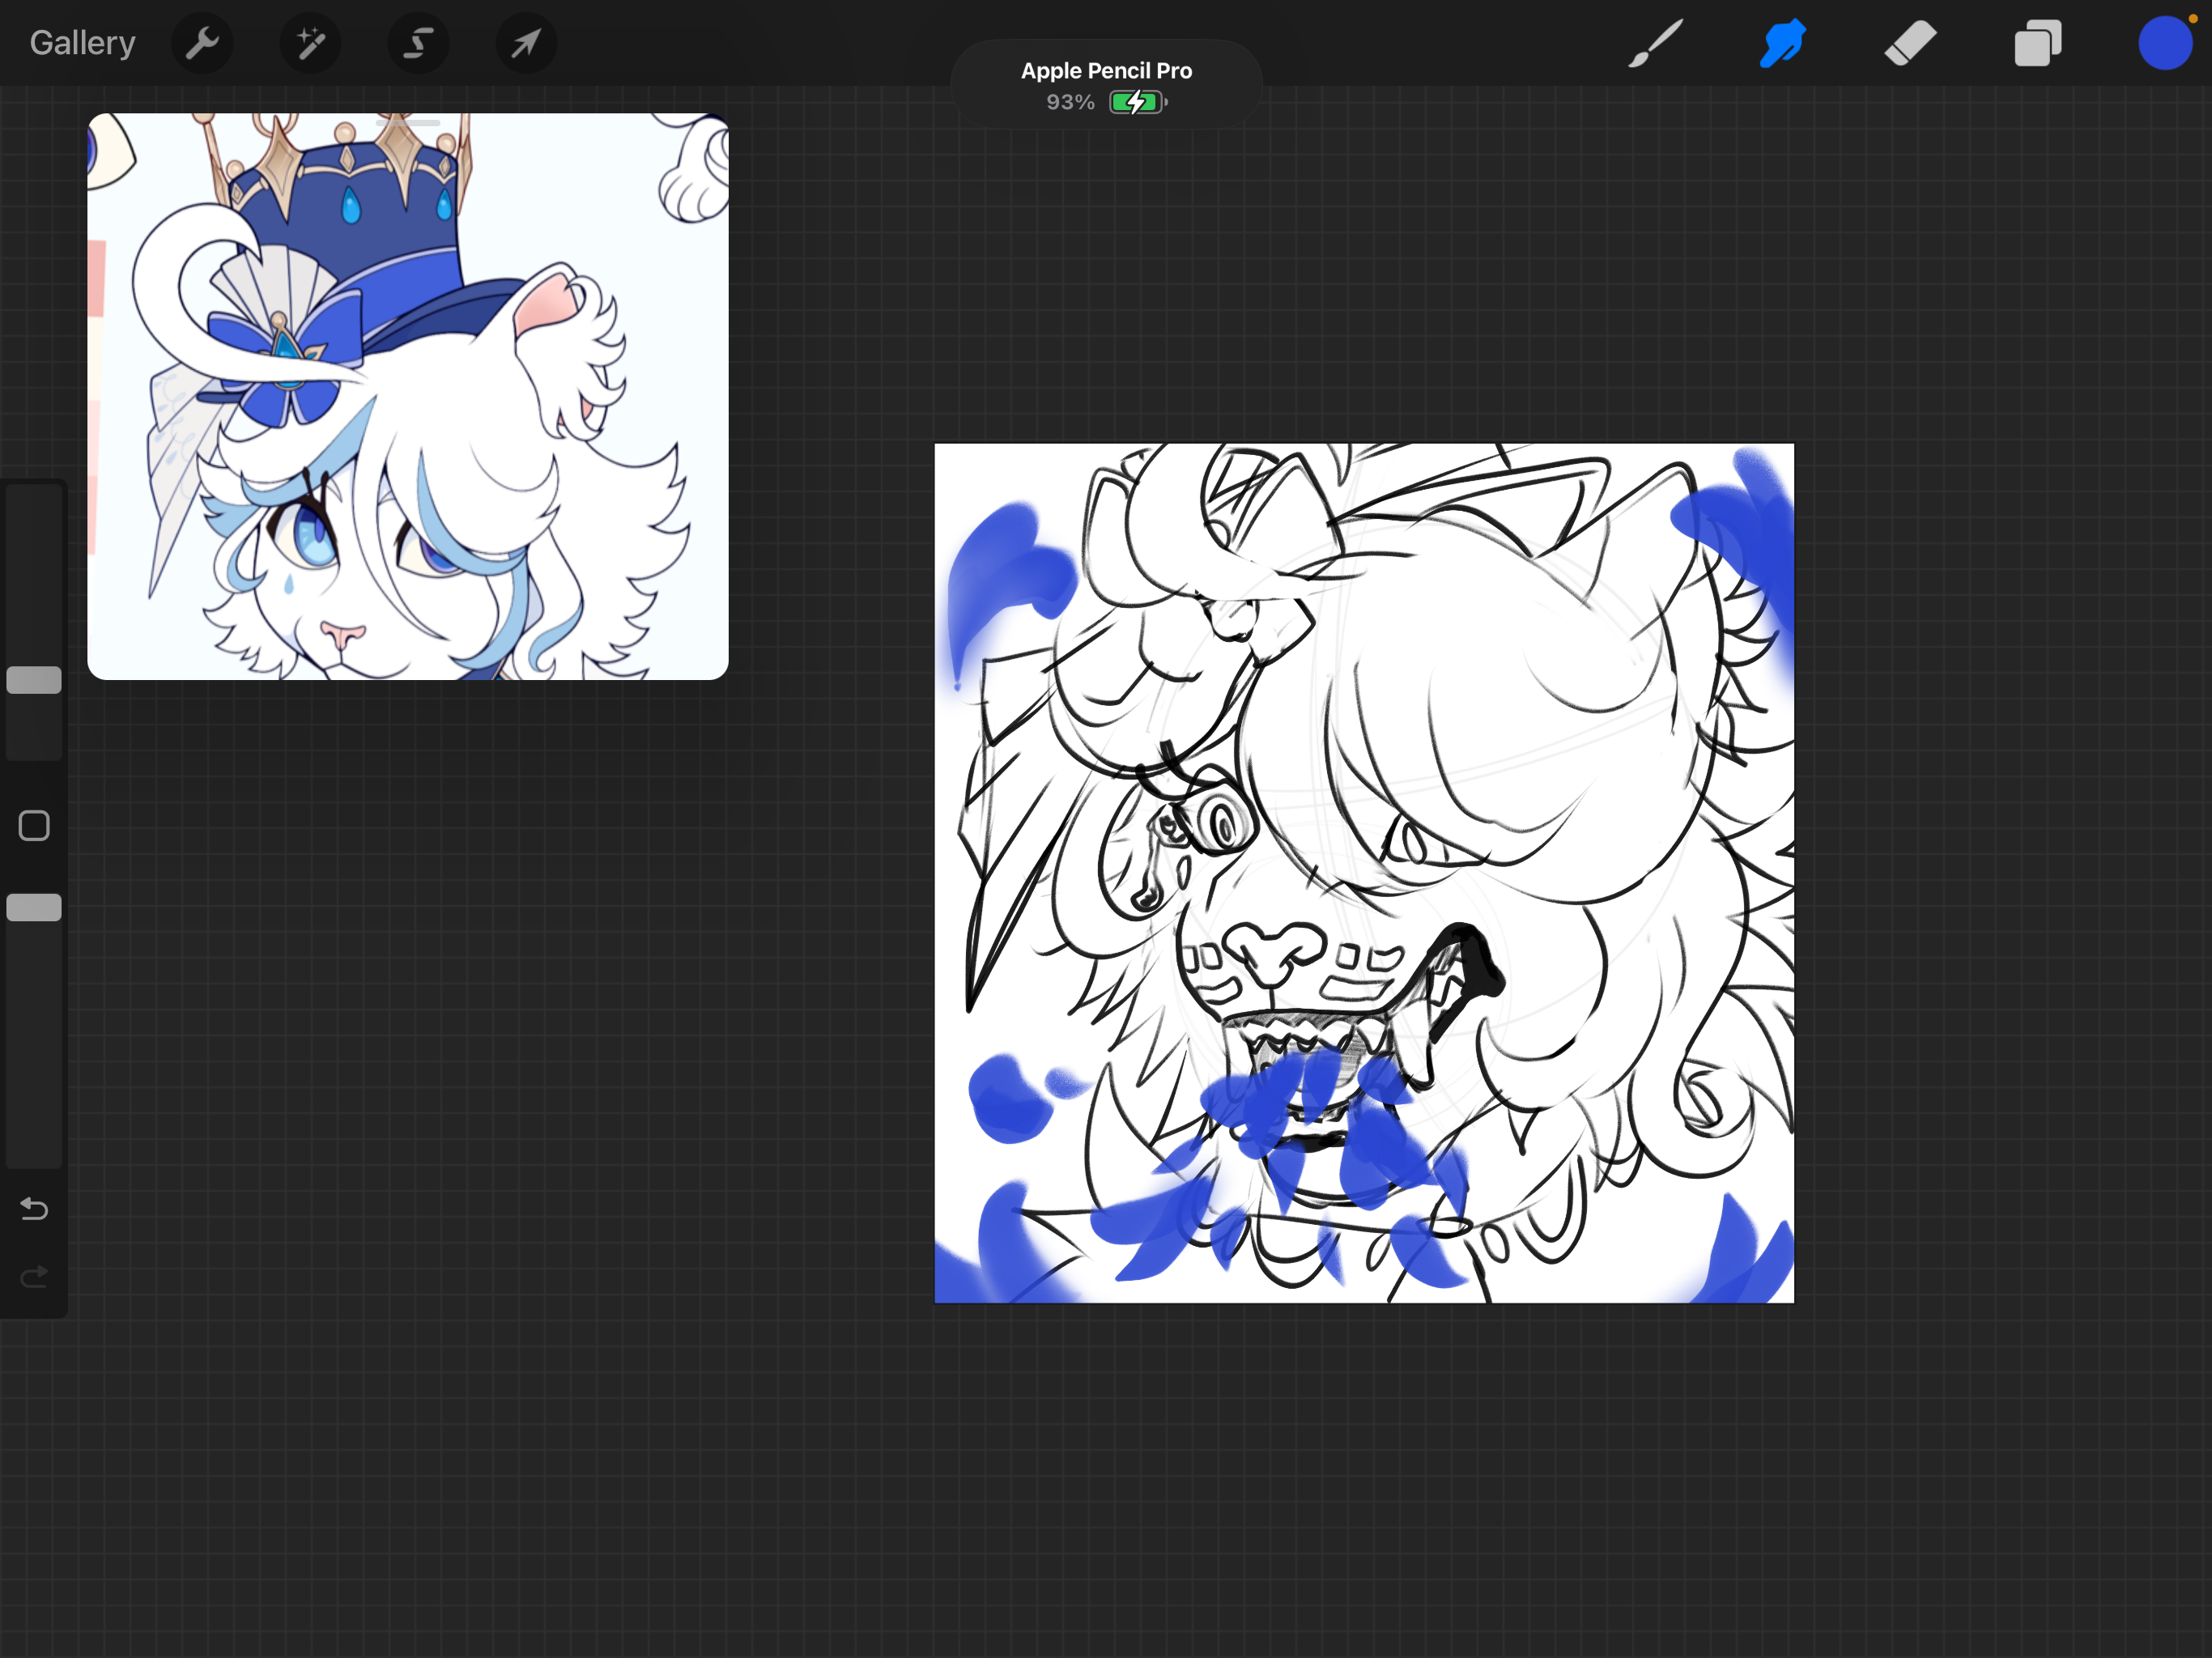Click the brush size slider handle

coord(34,680)
